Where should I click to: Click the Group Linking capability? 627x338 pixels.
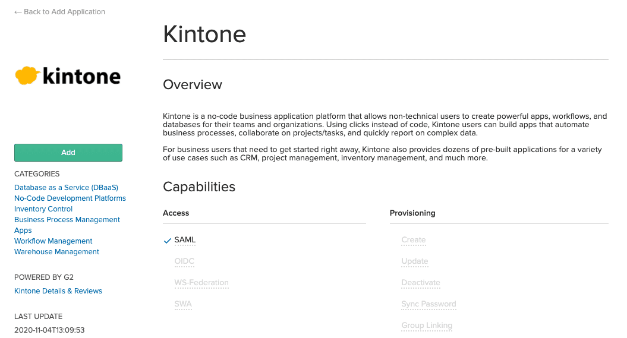pyautogui.click(x=427, y=326)
